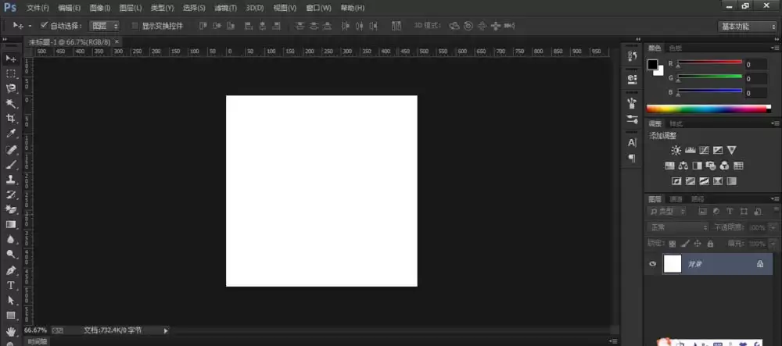Open the Character panel icon
This screenshot has width=782, height=346.
tap(632, 142)
